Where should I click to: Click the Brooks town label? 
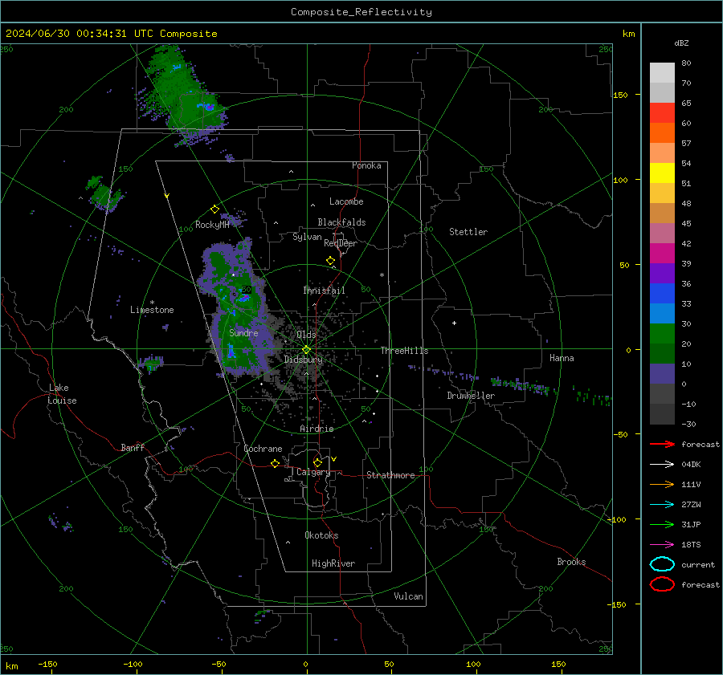[x=571, y=562]
